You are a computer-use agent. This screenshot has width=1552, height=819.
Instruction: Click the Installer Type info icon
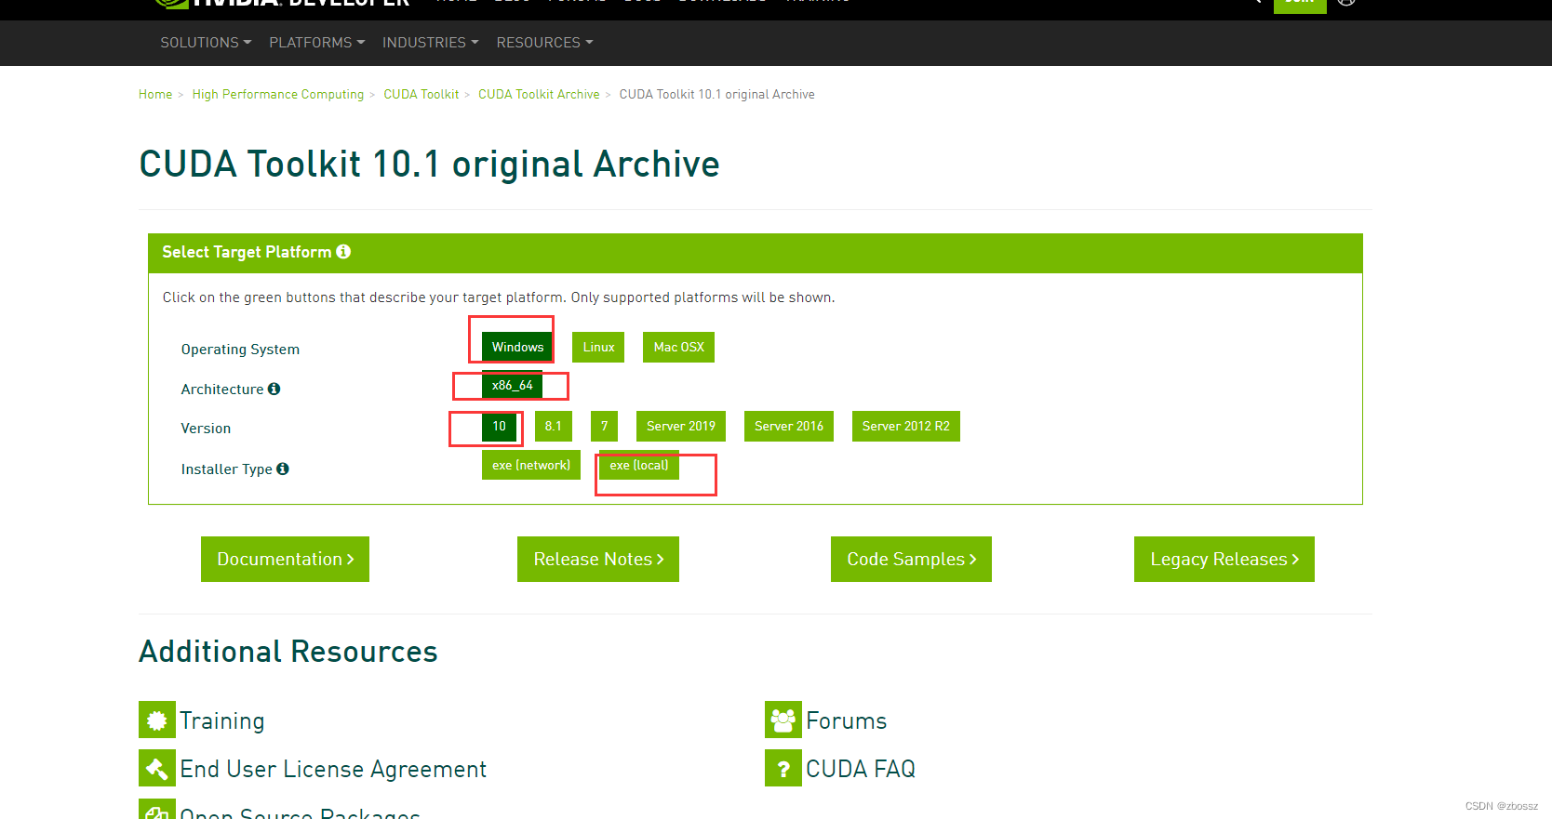click(x=283, y=469)
